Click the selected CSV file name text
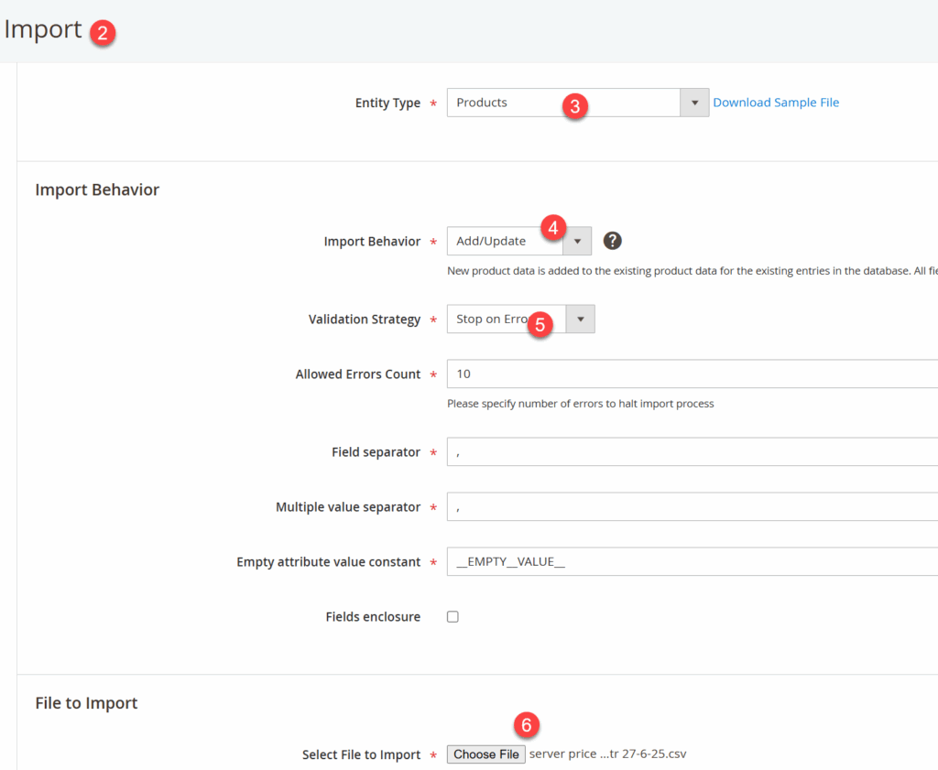This screenshot has height=770, width=938. [x=608, y=754]
